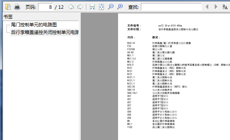Find previous match arrow
Screen dimensions: 230x140
207,7
